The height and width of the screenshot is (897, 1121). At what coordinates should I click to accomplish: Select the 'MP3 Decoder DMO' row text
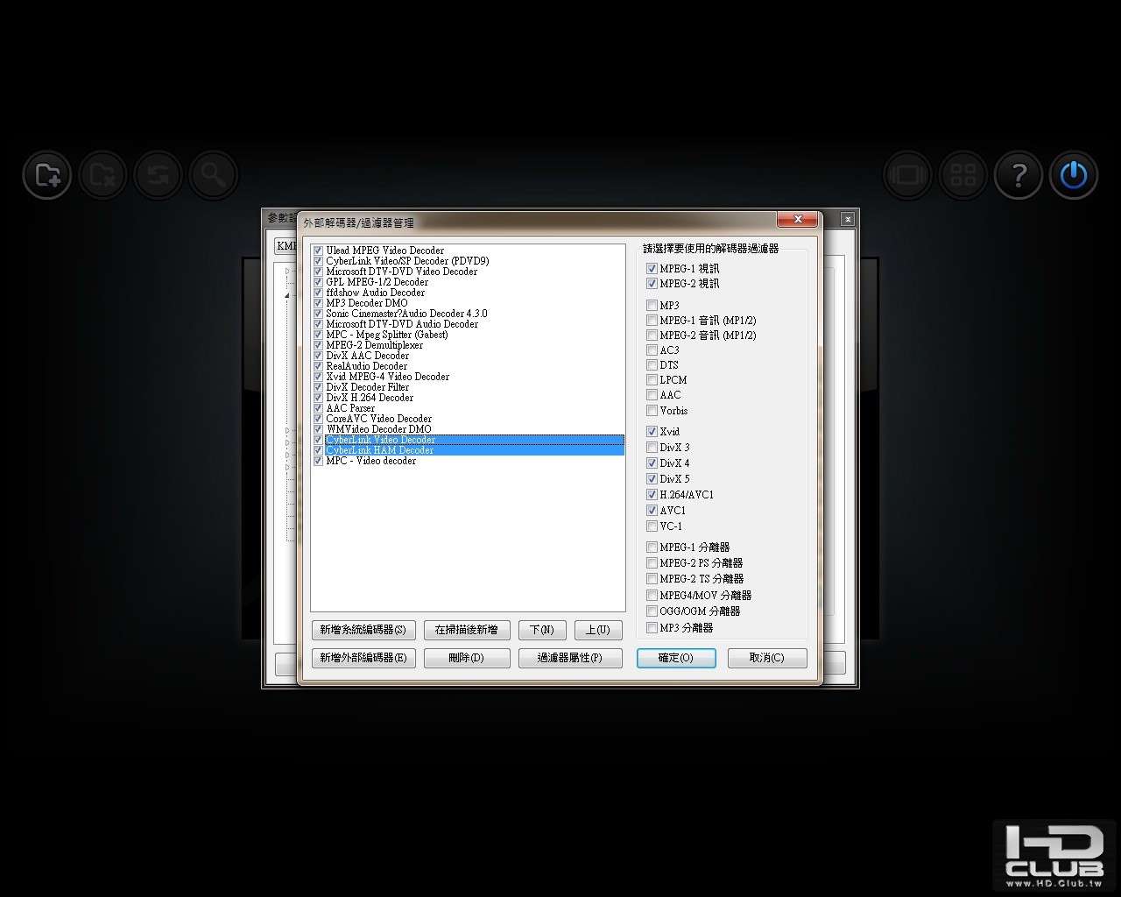(x=367, y=303)
